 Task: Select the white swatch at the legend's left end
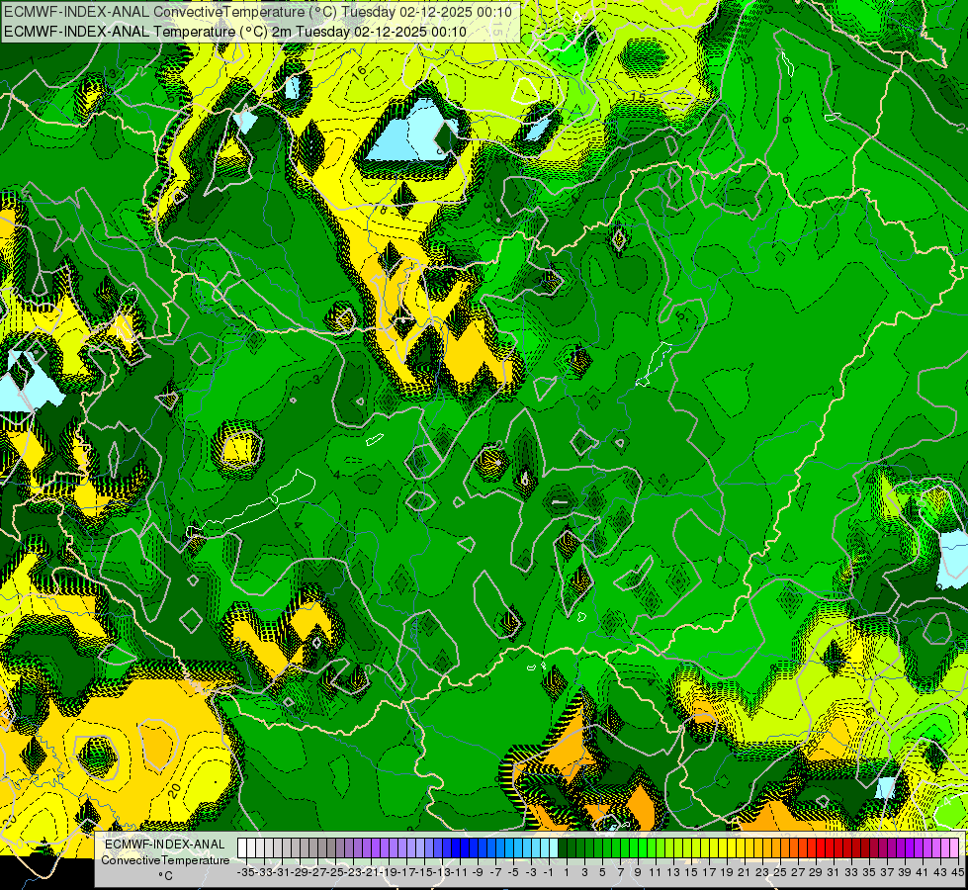click(242, 847)
